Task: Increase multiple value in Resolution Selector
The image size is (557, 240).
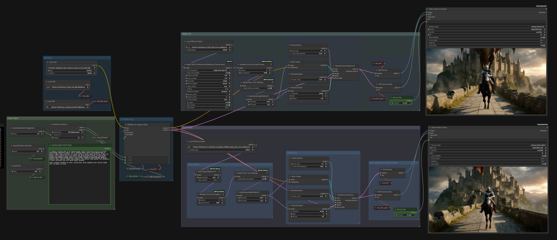Action: pyautogui.click(x=81, y=138)
